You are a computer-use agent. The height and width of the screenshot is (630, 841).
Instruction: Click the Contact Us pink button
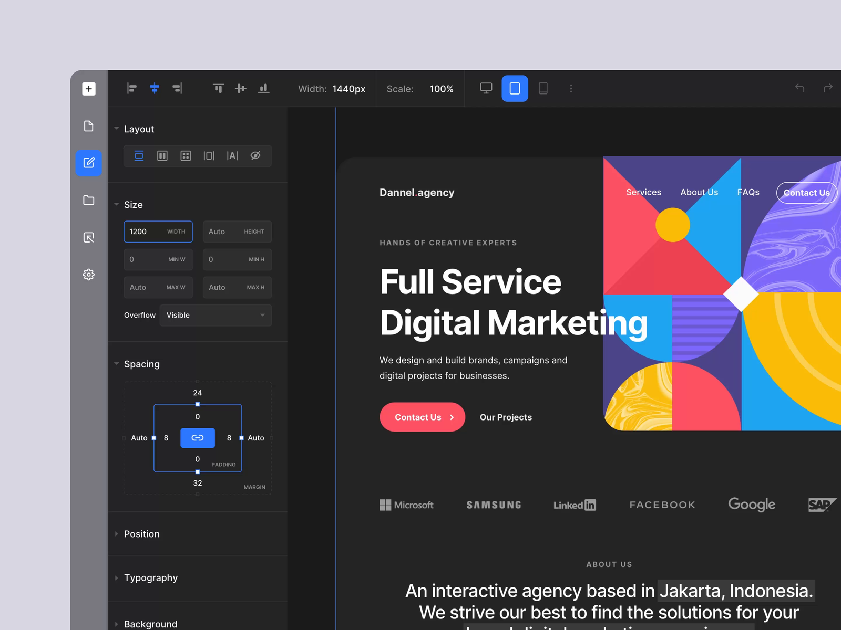click(x=422, y=417)
